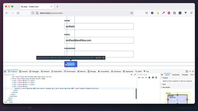This screenshot has width=198, height=111.
Task: Go forward with the browser arrow
Action: pyautogui.click(x=12, y=13)
